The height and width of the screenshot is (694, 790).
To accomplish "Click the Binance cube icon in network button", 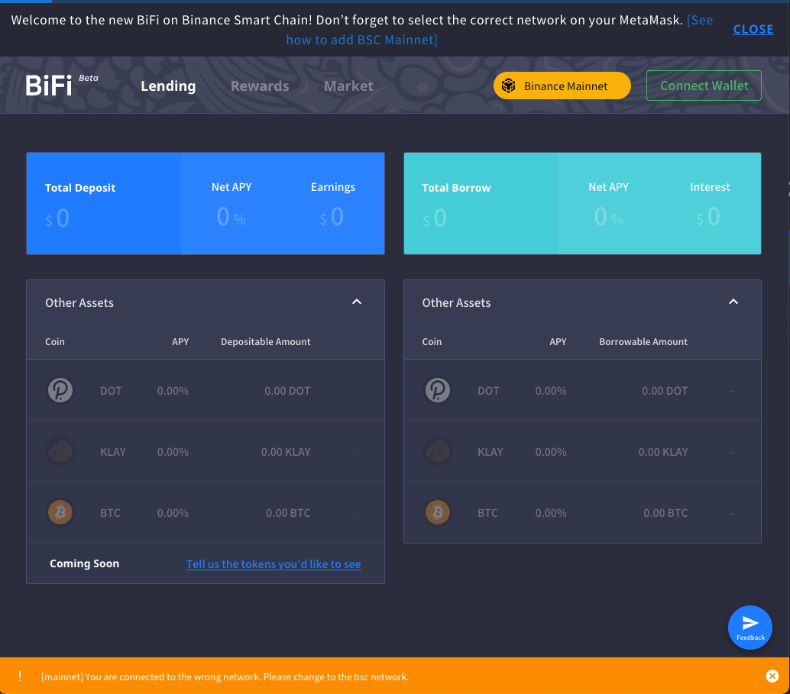I will pyautogui.click(x=508, y=86).
